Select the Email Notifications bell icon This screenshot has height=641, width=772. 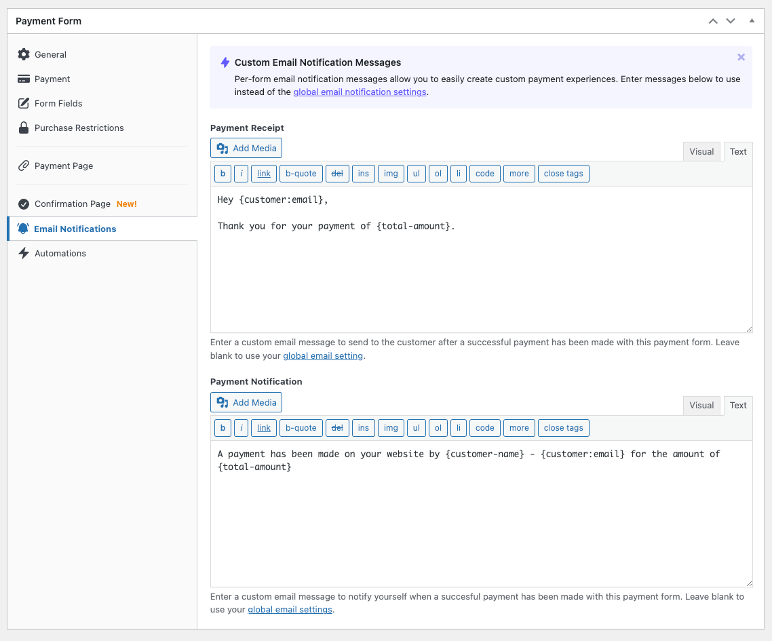coord(24,229)
